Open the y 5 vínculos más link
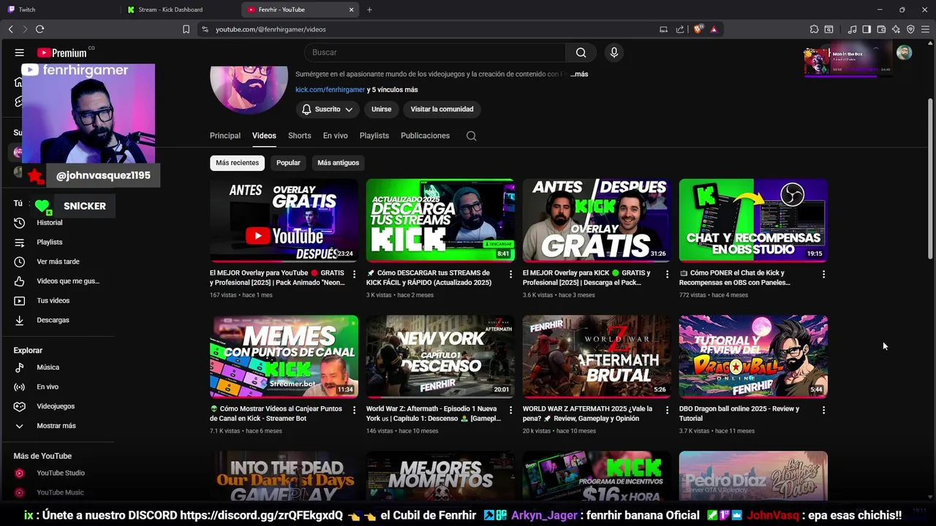The image size is (936, 526). pyautogui.click(x=393, y=90)
